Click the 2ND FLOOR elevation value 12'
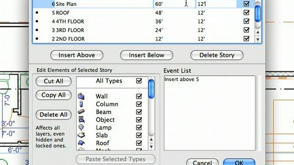Viewport: 294px width, 165px height. (159, 39)
